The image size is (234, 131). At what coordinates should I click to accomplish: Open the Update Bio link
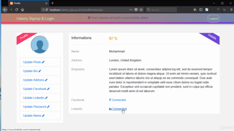click(32, 71)
